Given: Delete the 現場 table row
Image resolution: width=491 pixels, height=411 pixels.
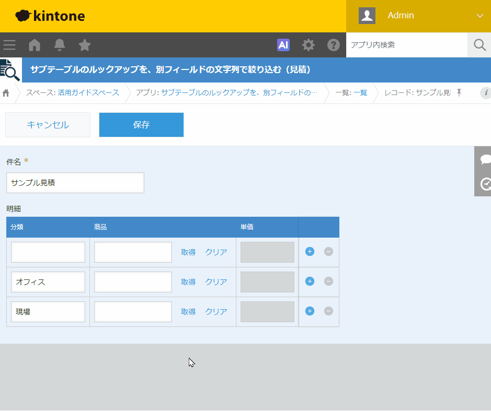Looking at the screenshot, I should coord(328,311).
